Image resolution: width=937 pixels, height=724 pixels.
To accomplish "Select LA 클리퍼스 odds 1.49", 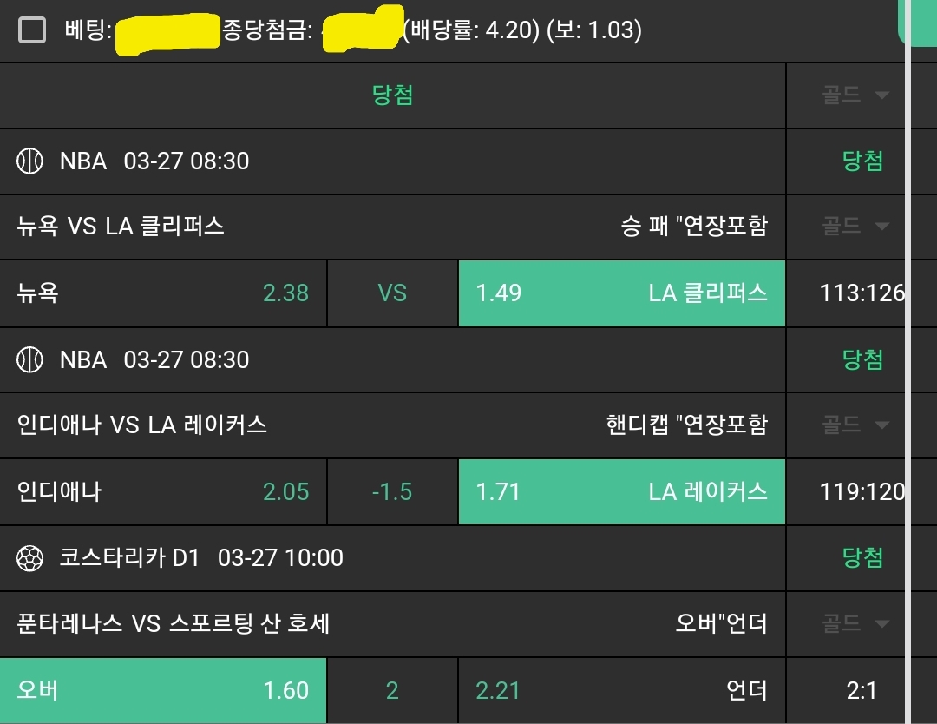I will pyautogui.click(x=621, y=293).
